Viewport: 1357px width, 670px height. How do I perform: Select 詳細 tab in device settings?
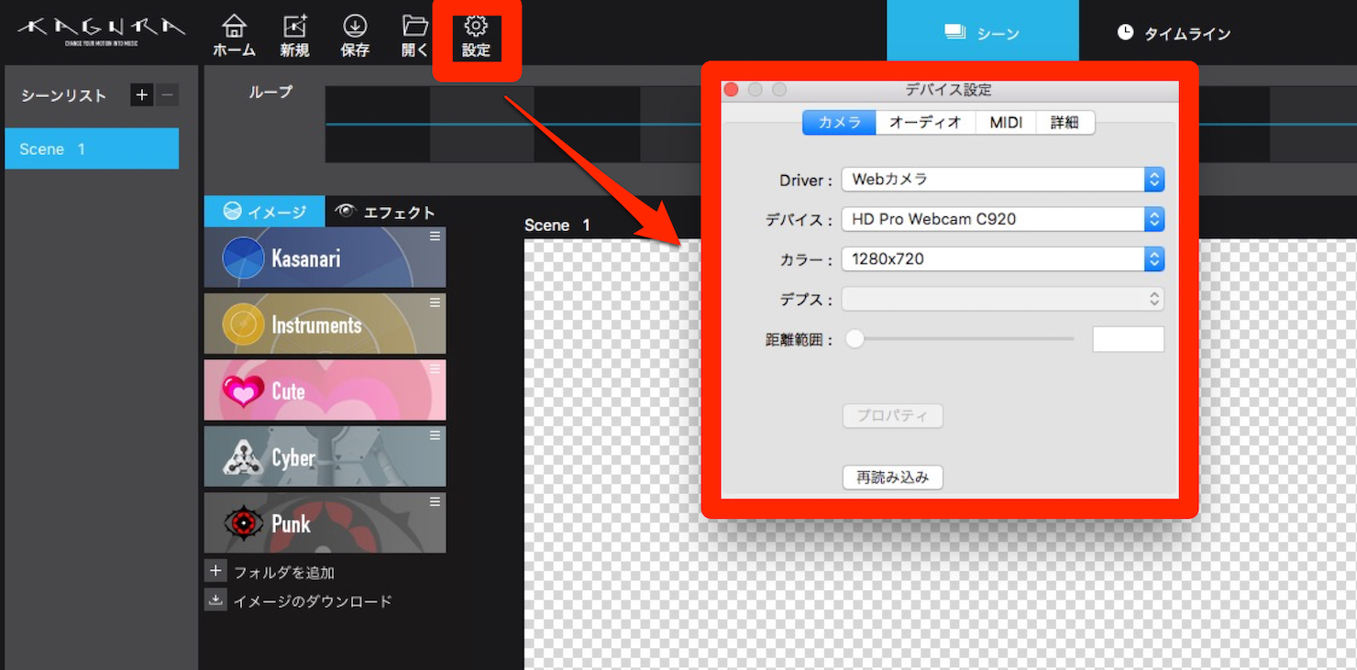point(1065,122)
